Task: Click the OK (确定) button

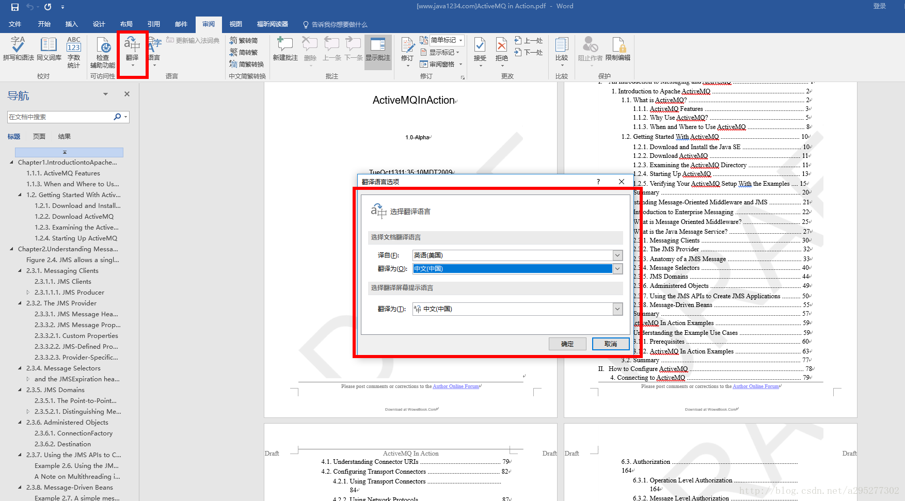Action: (567, 344)
